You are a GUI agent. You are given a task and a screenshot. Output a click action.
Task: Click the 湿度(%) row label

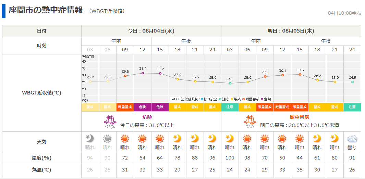point(41,158)
